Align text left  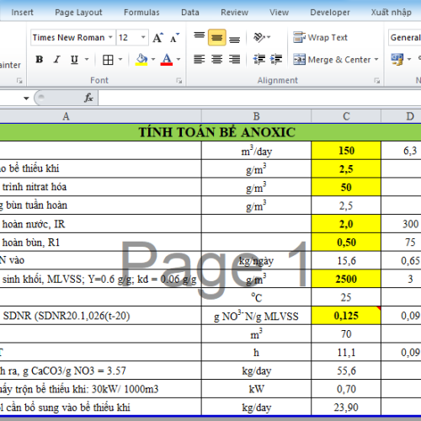click(x=200, y=60)
